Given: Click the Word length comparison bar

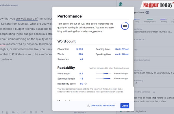Looking at the screenshot, I should coord(103,74).
